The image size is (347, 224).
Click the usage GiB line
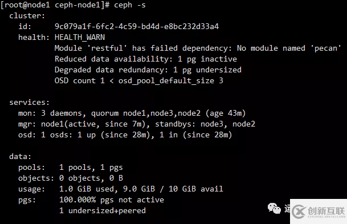[121, 189]
